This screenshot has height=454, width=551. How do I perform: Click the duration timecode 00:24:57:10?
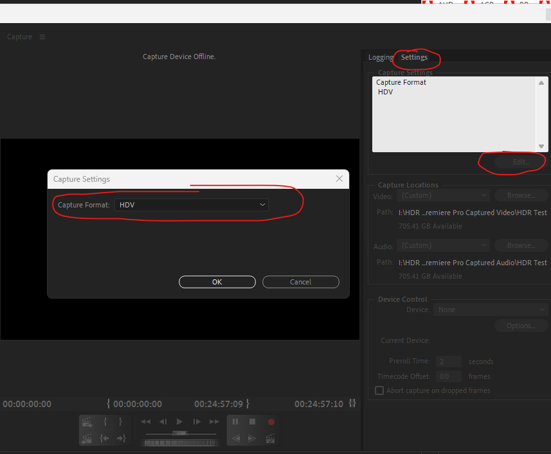click(319, 404)
